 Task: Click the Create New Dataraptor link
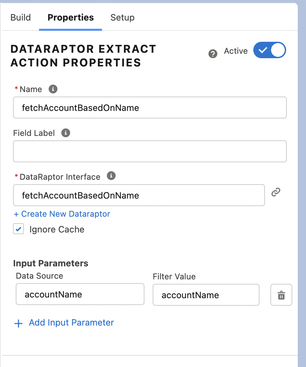[62, 214]
